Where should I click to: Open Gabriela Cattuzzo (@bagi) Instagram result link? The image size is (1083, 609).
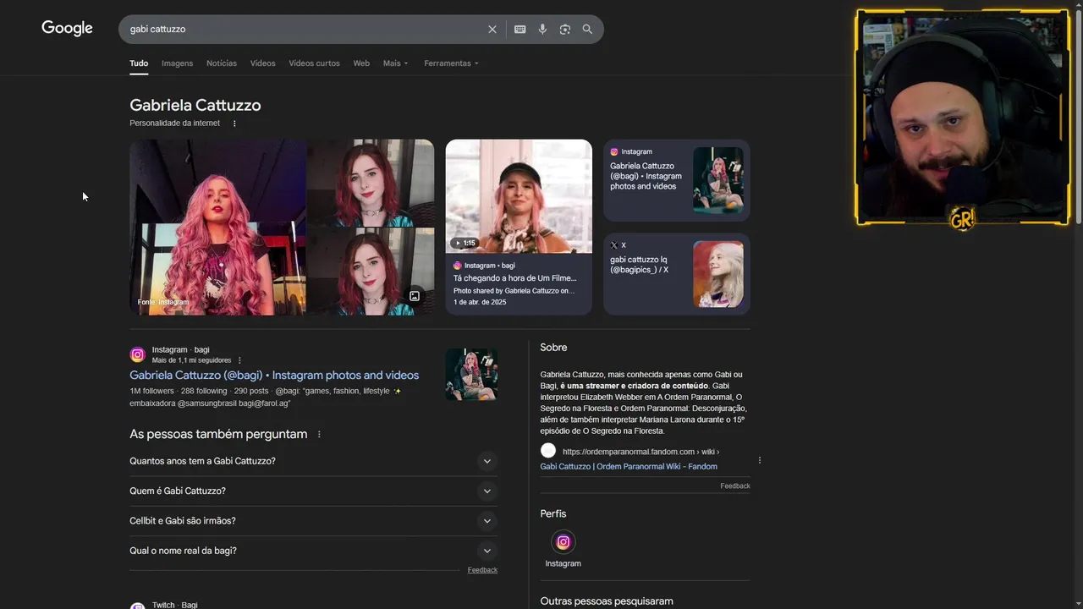274,375
